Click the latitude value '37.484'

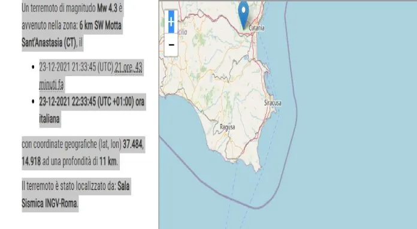point(133,144)
